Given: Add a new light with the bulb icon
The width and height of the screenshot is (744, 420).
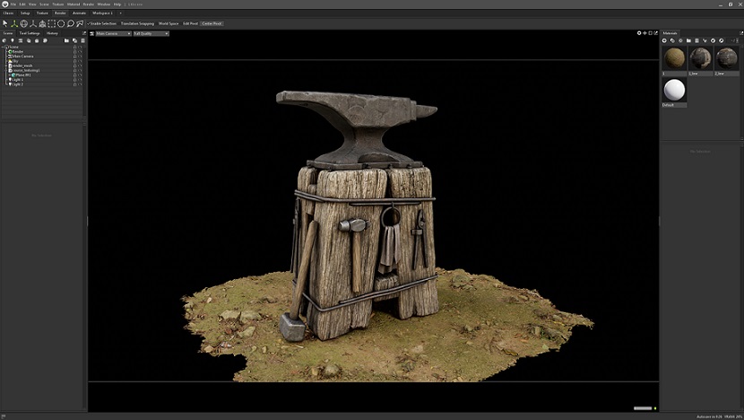Looking at the screenshot, I should coord(13,40).
